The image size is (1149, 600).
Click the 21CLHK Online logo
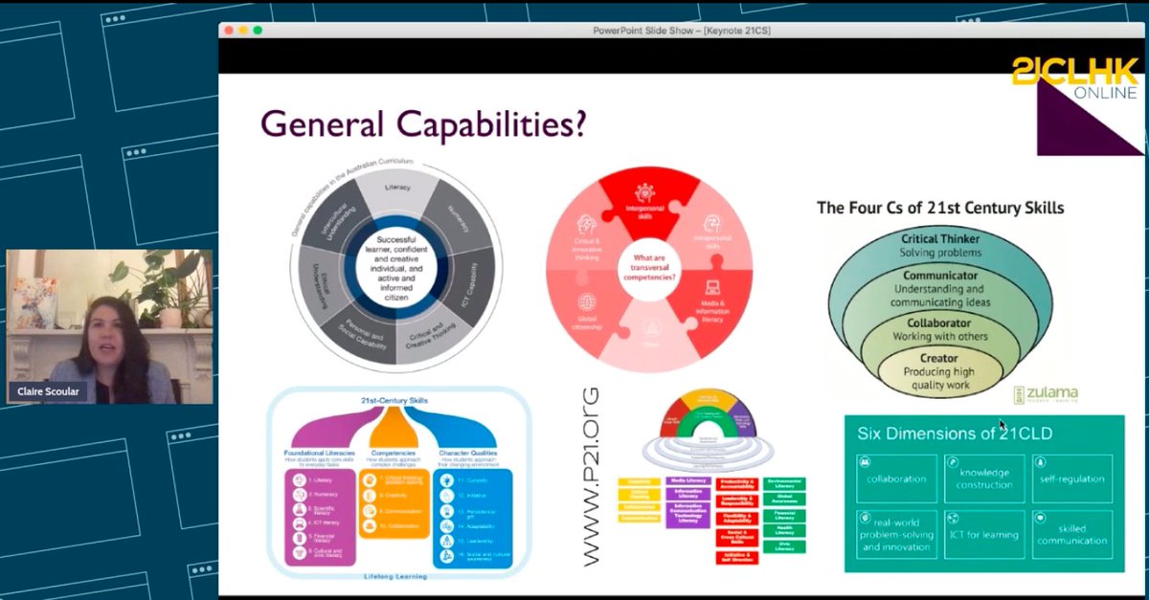1077,78
